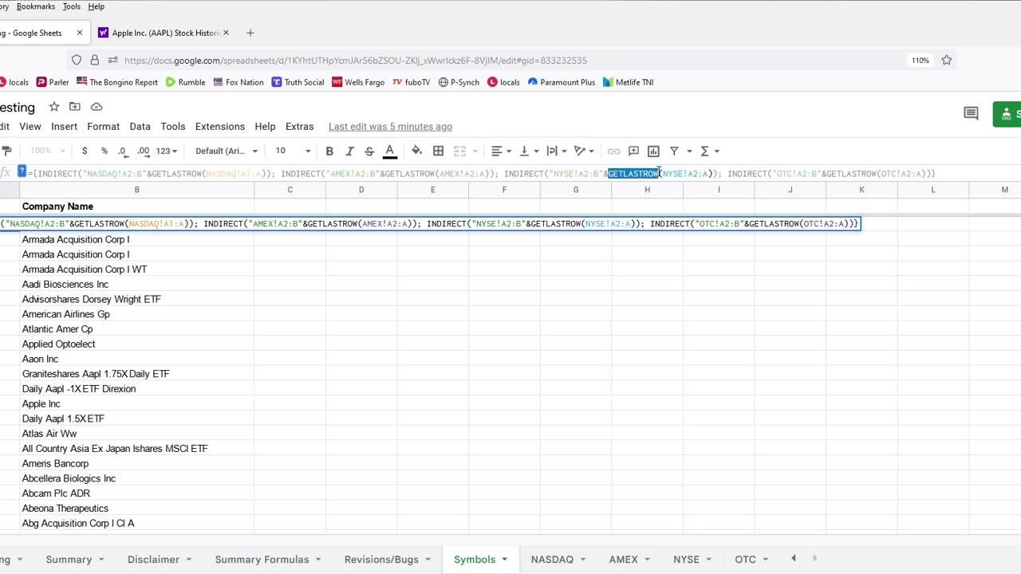Click the formula help question badge
The height and width of the screenshot is (574, 1021).
tap(22, 171)
